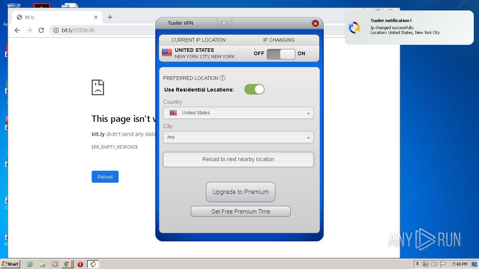This screenshot has height=269, width=479.
Task: Click the 7:40 PM clock
Action: [x=460, y=264]
